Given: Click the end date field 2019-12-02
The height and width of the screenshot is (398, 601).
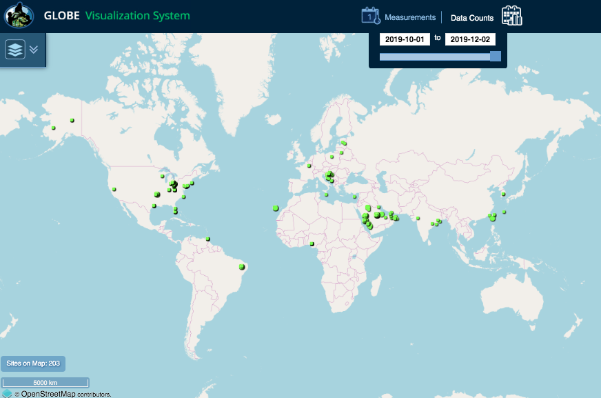Looking at the screenshot, I should click(x=471, y=39).
